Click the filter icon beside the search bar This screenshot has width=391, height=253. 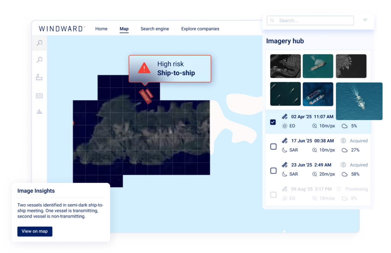coord(365,20)
